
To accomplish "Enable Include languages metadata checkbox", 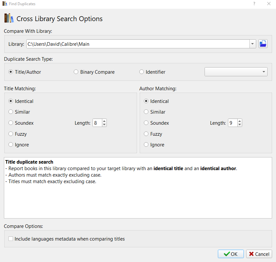I will pyautogui.click(x=11, y=239).
